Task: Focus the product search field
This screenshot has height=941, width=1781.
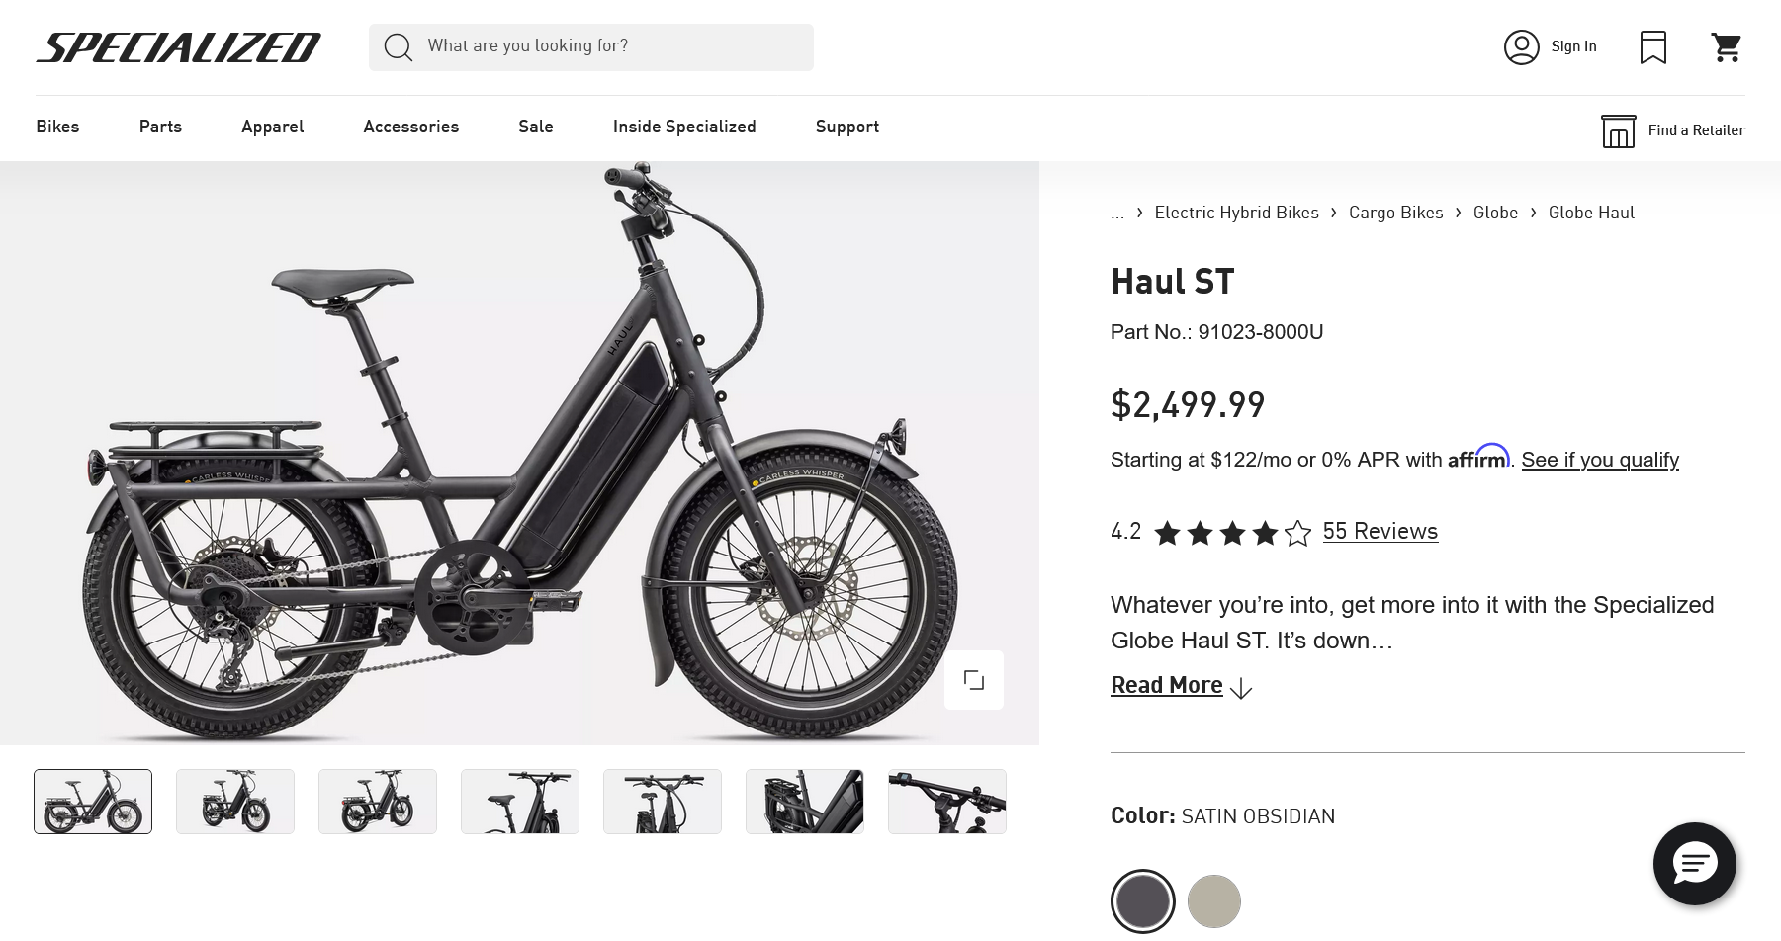Action: coord(591,47)
